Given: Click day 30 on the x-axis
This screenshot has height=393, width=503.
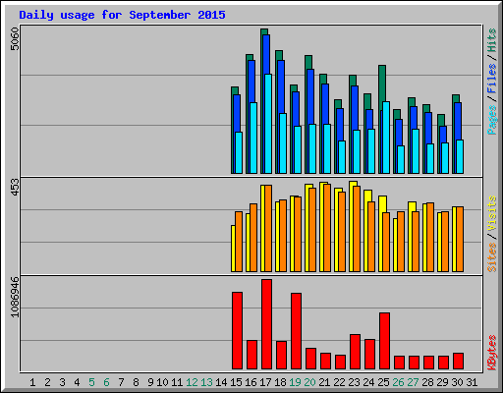Looking at the screenshot, I should 457,382.
